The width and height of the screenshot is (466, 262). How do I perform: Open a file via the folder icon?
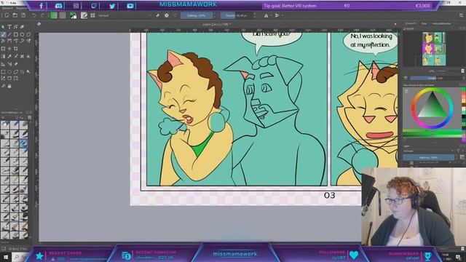(15, 15)
